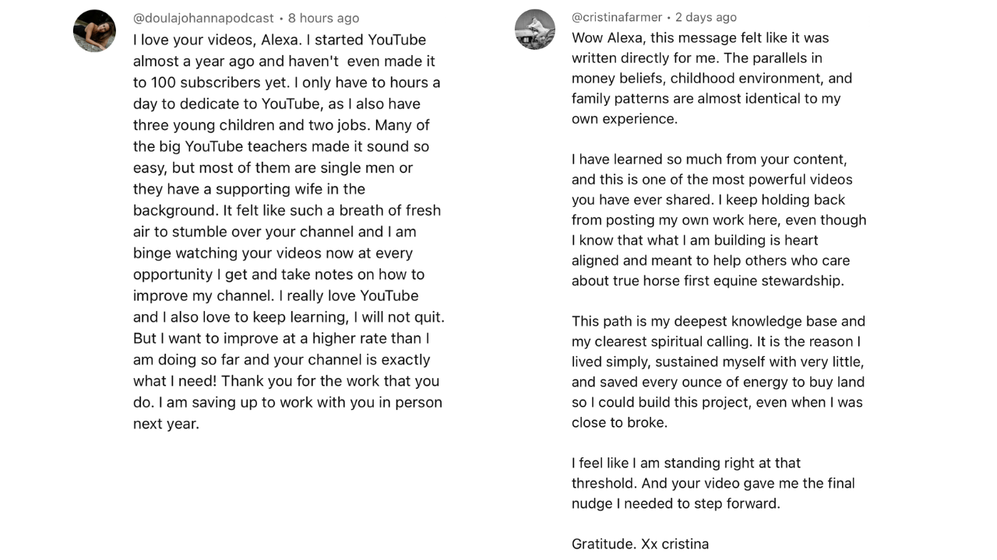This screenshot has height=560, width=997.
Task: Click the cristinafarmer profile avatar
Action: click(x=535, y=30)
